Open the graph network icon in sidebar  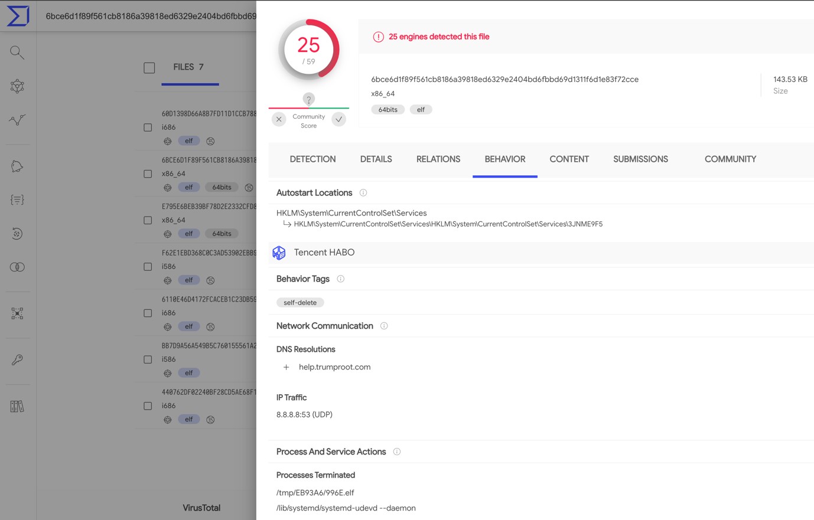[x=17, y=86]
